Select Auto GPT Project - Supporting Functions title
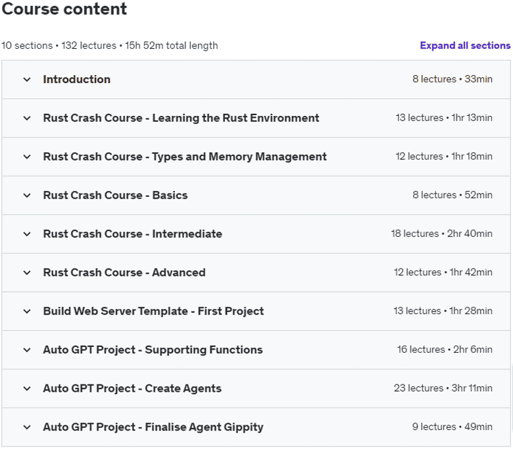The height and width of the screenshot is (449, 513). 153,350
